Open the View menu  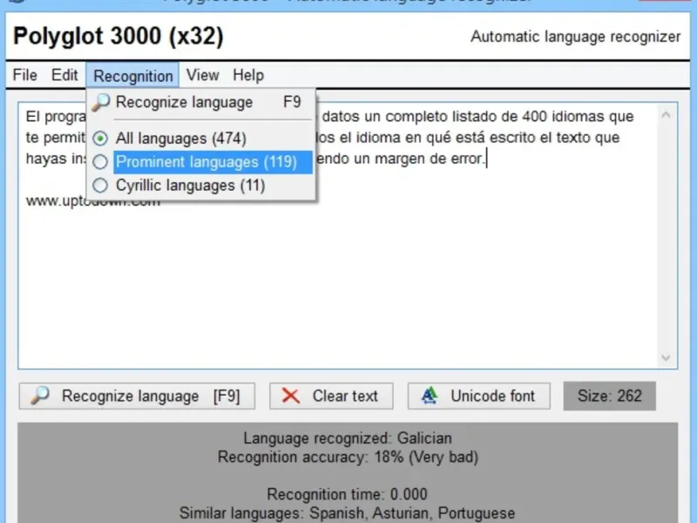click(203, 75)
